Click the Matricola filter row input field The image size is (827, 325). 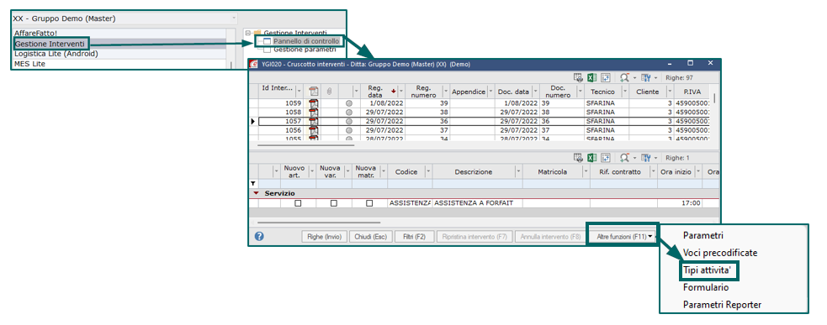(x=556, y=183)
